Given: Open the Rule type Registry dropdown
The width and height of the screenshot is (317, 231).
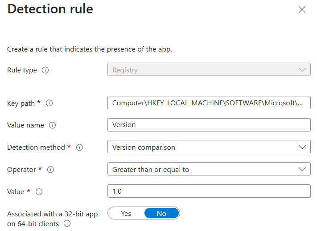Looking at the screenshot, I should click(x=209, y=70).
